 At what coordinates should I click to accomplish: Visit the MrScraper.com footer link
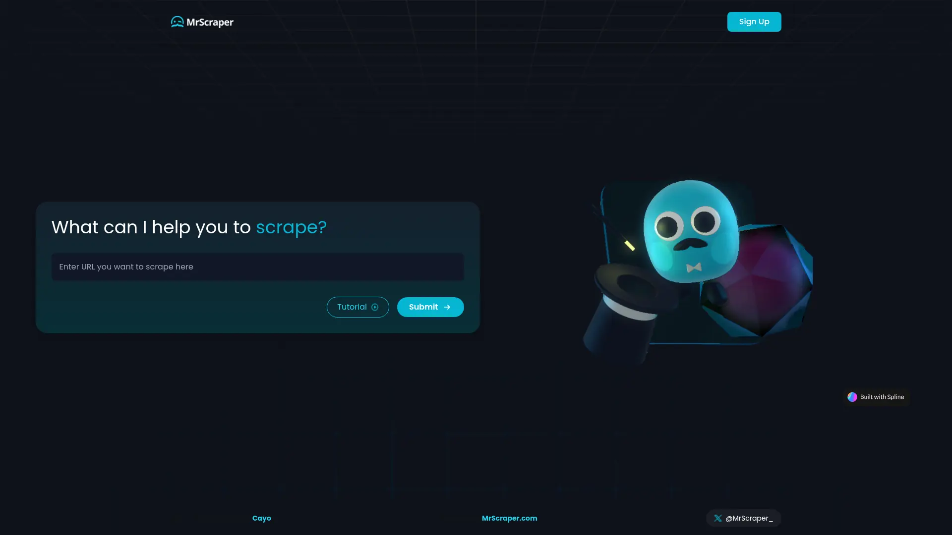point(510,518)
